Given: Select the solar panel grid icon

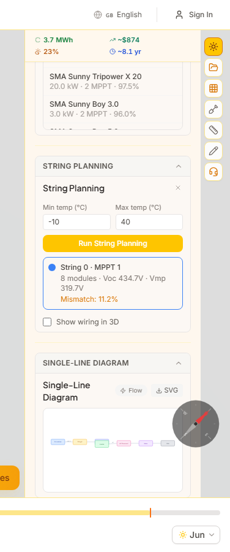Looking at the screenshot, I should point(213,88).
